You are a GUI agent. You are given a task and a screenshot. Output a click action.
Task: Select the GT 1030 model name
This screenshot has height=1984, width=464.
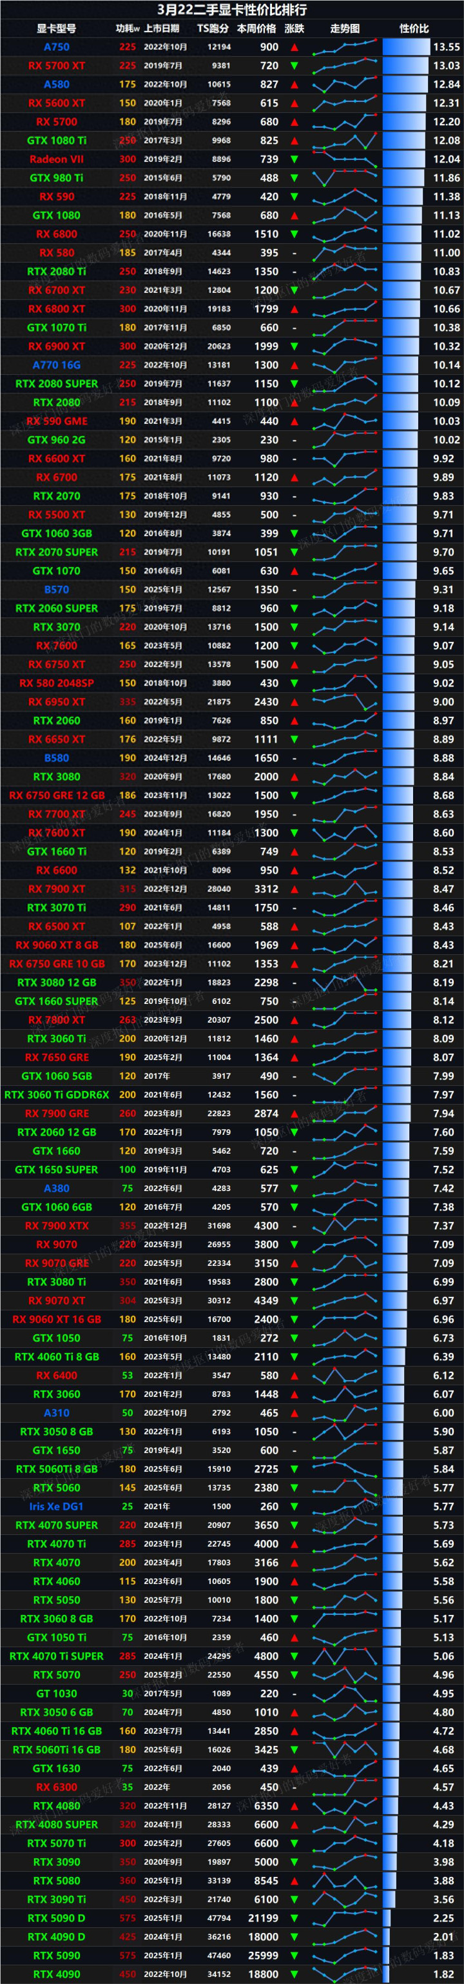coord(56,1694)
